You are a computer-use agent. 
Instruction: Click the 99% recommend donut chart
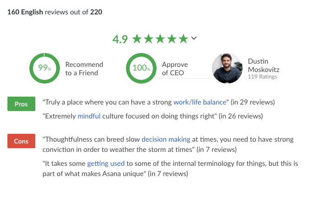click(x=45, y=68)
